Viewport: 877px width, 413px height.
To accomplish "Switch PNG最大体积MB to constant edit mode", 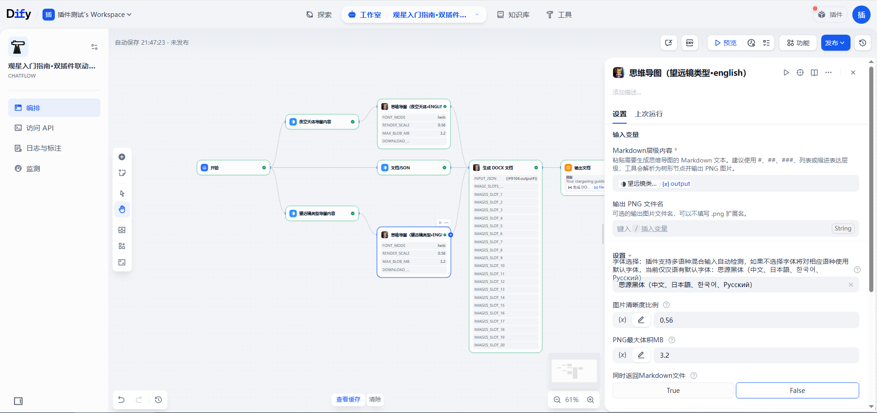I will [641, 355].
